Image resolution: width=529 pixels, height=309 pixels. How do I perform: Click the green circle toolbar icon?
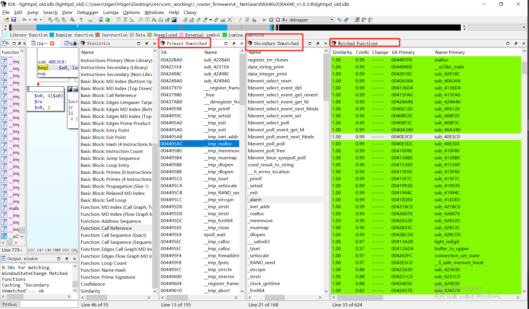(108, 20)
